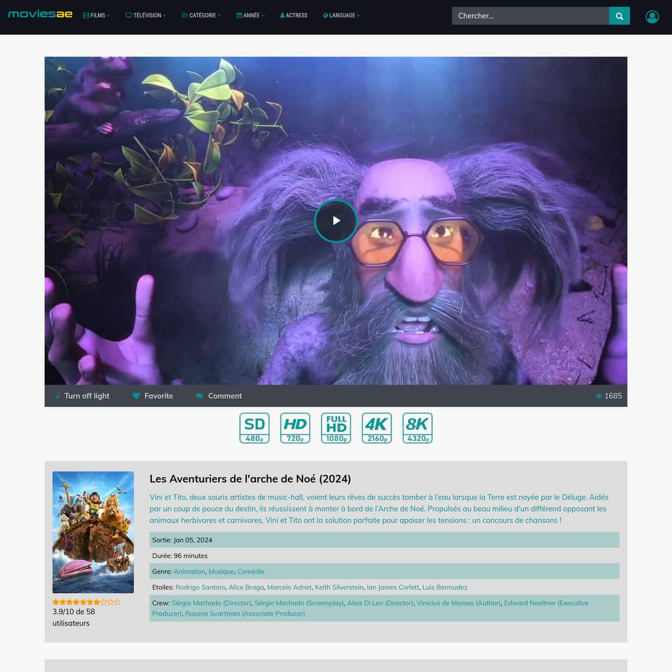Open the user account icon
This screenshot has height=672, width=672.
(652, 17)
